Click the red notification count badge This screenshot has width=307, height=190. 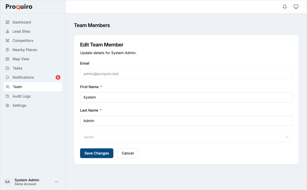pyautogui.click(x=58, y=77)
